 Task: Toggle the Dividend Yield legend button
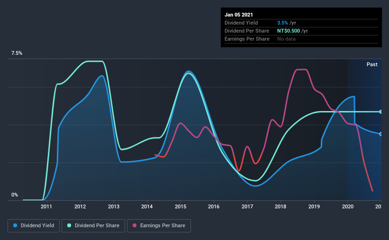coord(34,226)
